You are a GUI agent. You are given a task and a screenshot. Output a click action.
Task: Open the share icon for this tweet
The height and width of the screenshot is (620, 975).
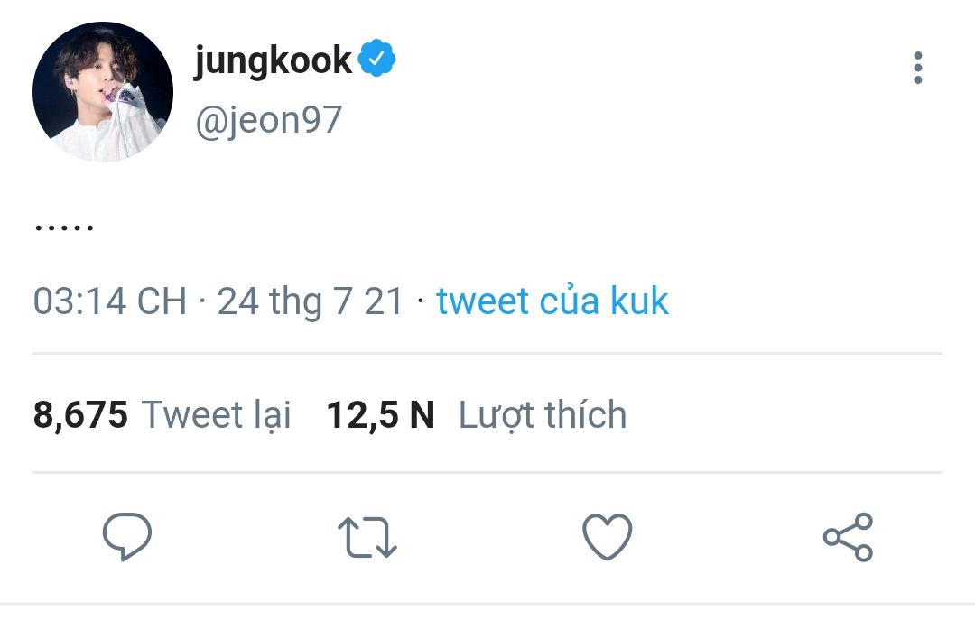click(x=848, y=538)
